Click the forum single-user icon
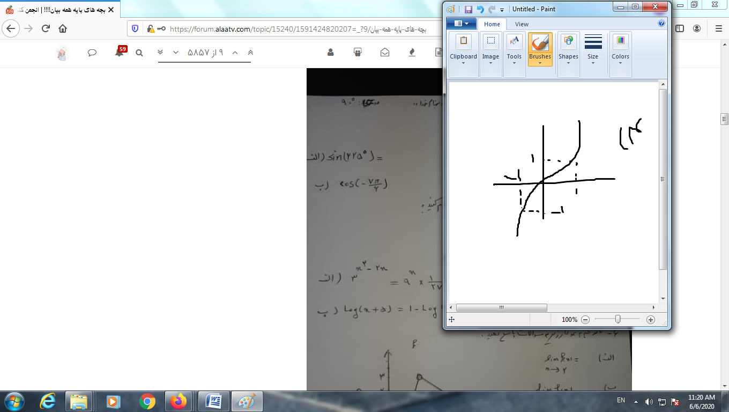729x412 pixels. pyautogui.click(x=330, y=53)
